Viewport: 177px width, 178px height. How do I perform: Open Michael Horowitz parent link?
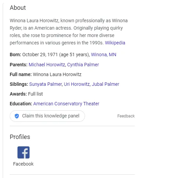coord(47,65)
